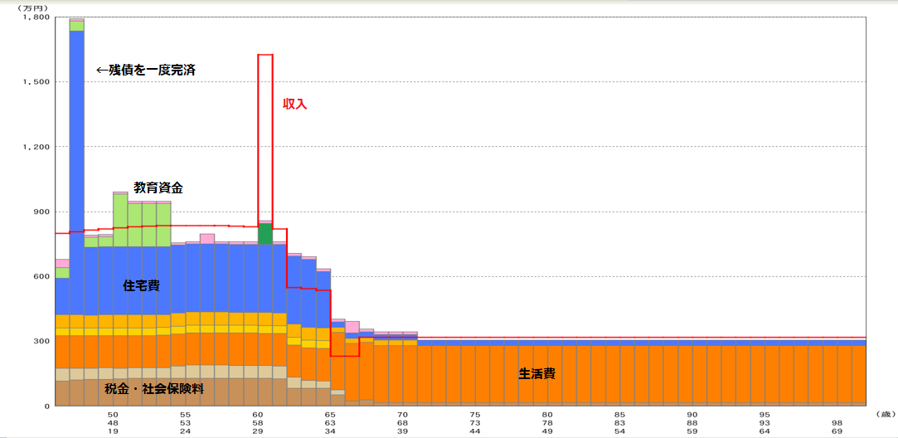Click the 住宅費 label on blue area

tap(141, 285)
